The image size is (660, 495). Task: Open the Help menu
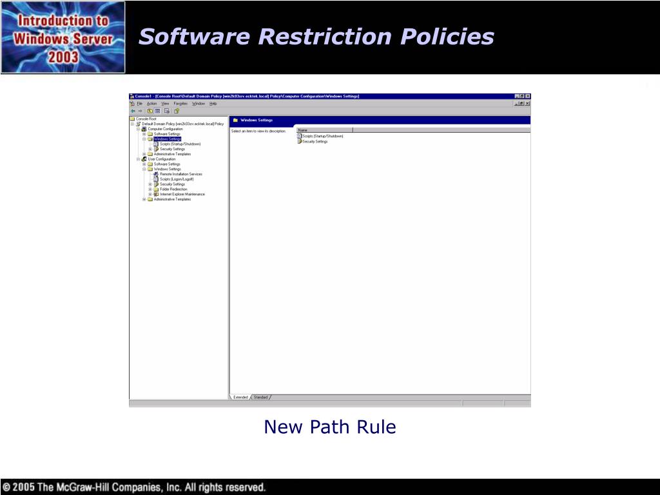tap(213, 104)
